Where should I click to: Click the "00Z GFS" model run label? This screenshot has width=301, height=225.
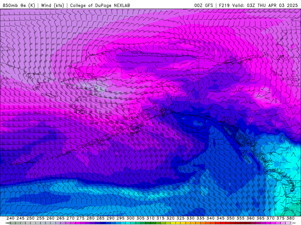(204, 5)
